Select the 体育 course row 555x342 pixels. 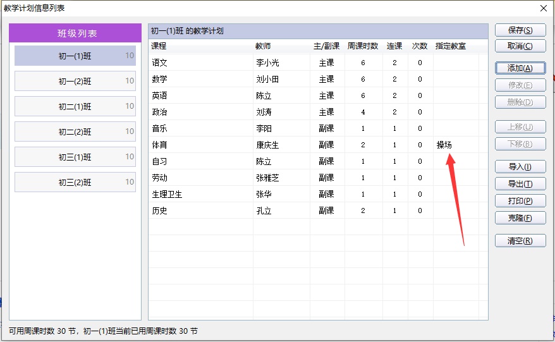click(x=318, y=145)
